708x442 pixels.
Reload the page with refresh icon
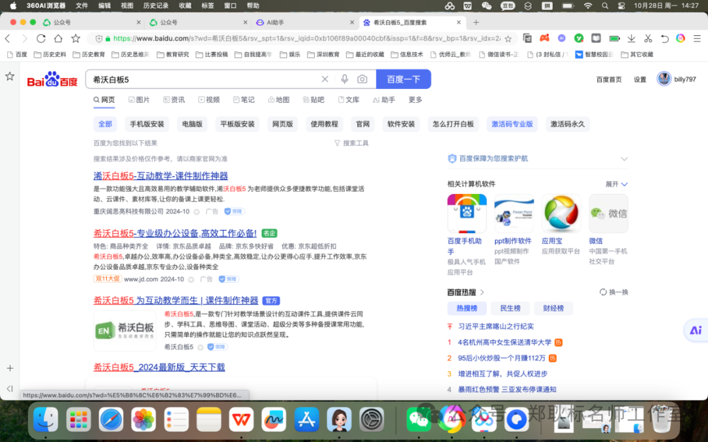41,39
